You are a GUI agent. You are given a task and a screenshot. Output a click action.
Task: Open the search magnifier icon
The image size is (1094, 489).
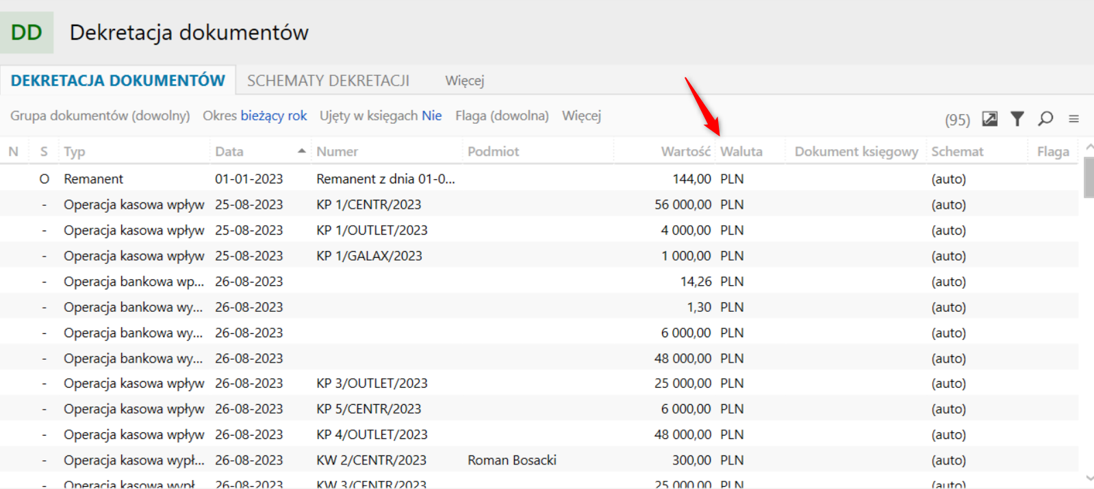pyautogui.click(x=1045, y=119)
